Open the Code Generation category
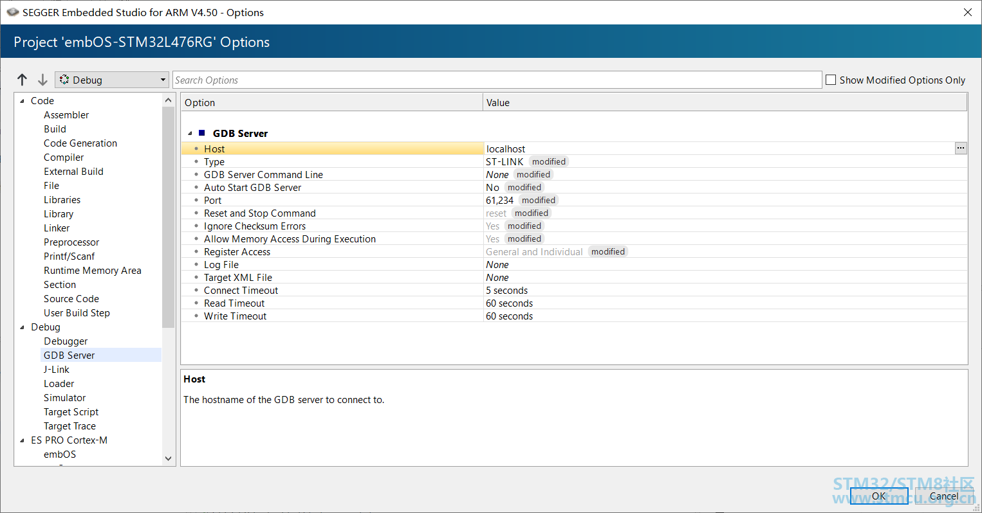 pyautogui.click(x=80, y=143)
